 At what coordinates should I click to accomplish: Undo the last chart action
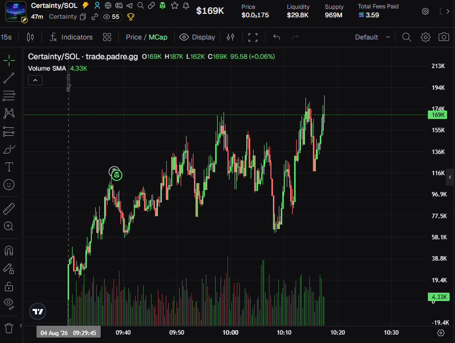tap(276, 37)
